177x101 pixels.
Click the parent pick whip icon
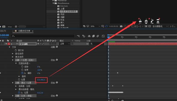[x=87, y=44]
